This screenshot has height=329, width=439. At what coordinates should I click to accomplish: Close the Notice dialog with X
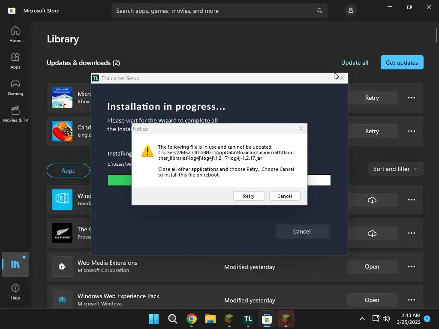coord(301,129)
